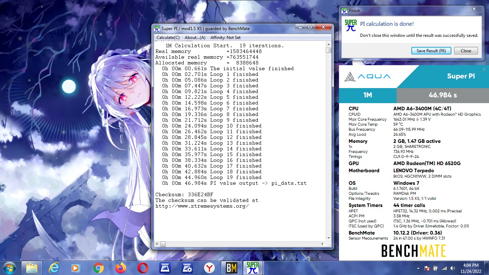Click the initial value finished line
The width and height of the screenshot is (489, 275).
pos(228,68)
